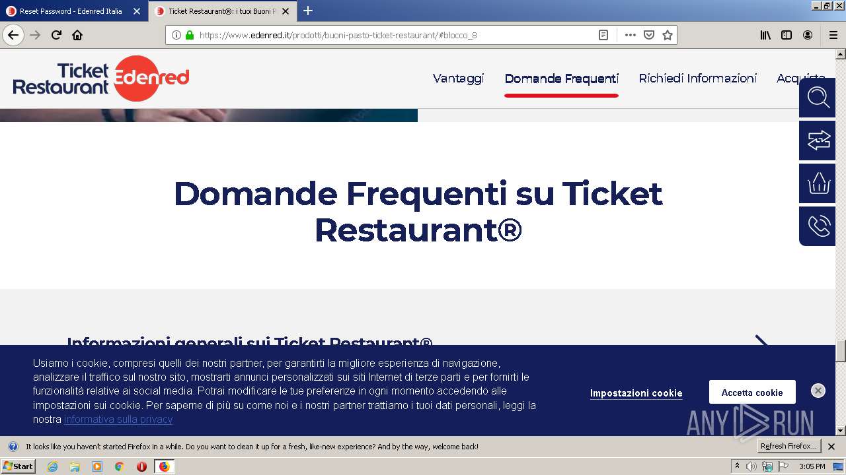The image size is (846, 475).
Task: Open the Acquista navigation item
Action: tap(800, 79)
